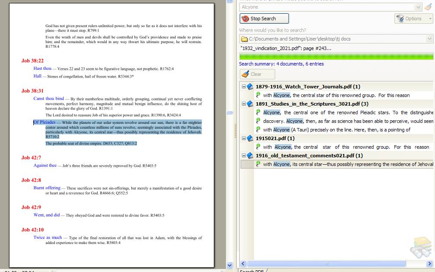Select the 1879-1916_Watch_Tower_Journals.pdf document icon

point(250,87)
